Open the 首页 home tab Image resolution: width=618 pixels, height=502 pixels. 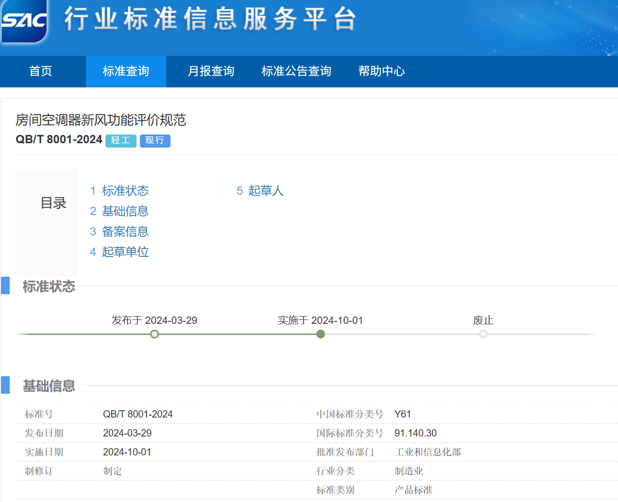coord(41,71)
